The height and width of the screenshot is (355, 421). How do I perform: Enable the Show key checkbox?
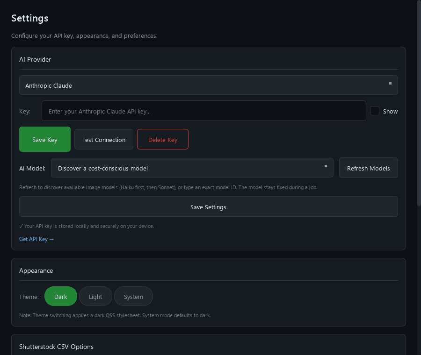tap(375, 111)
